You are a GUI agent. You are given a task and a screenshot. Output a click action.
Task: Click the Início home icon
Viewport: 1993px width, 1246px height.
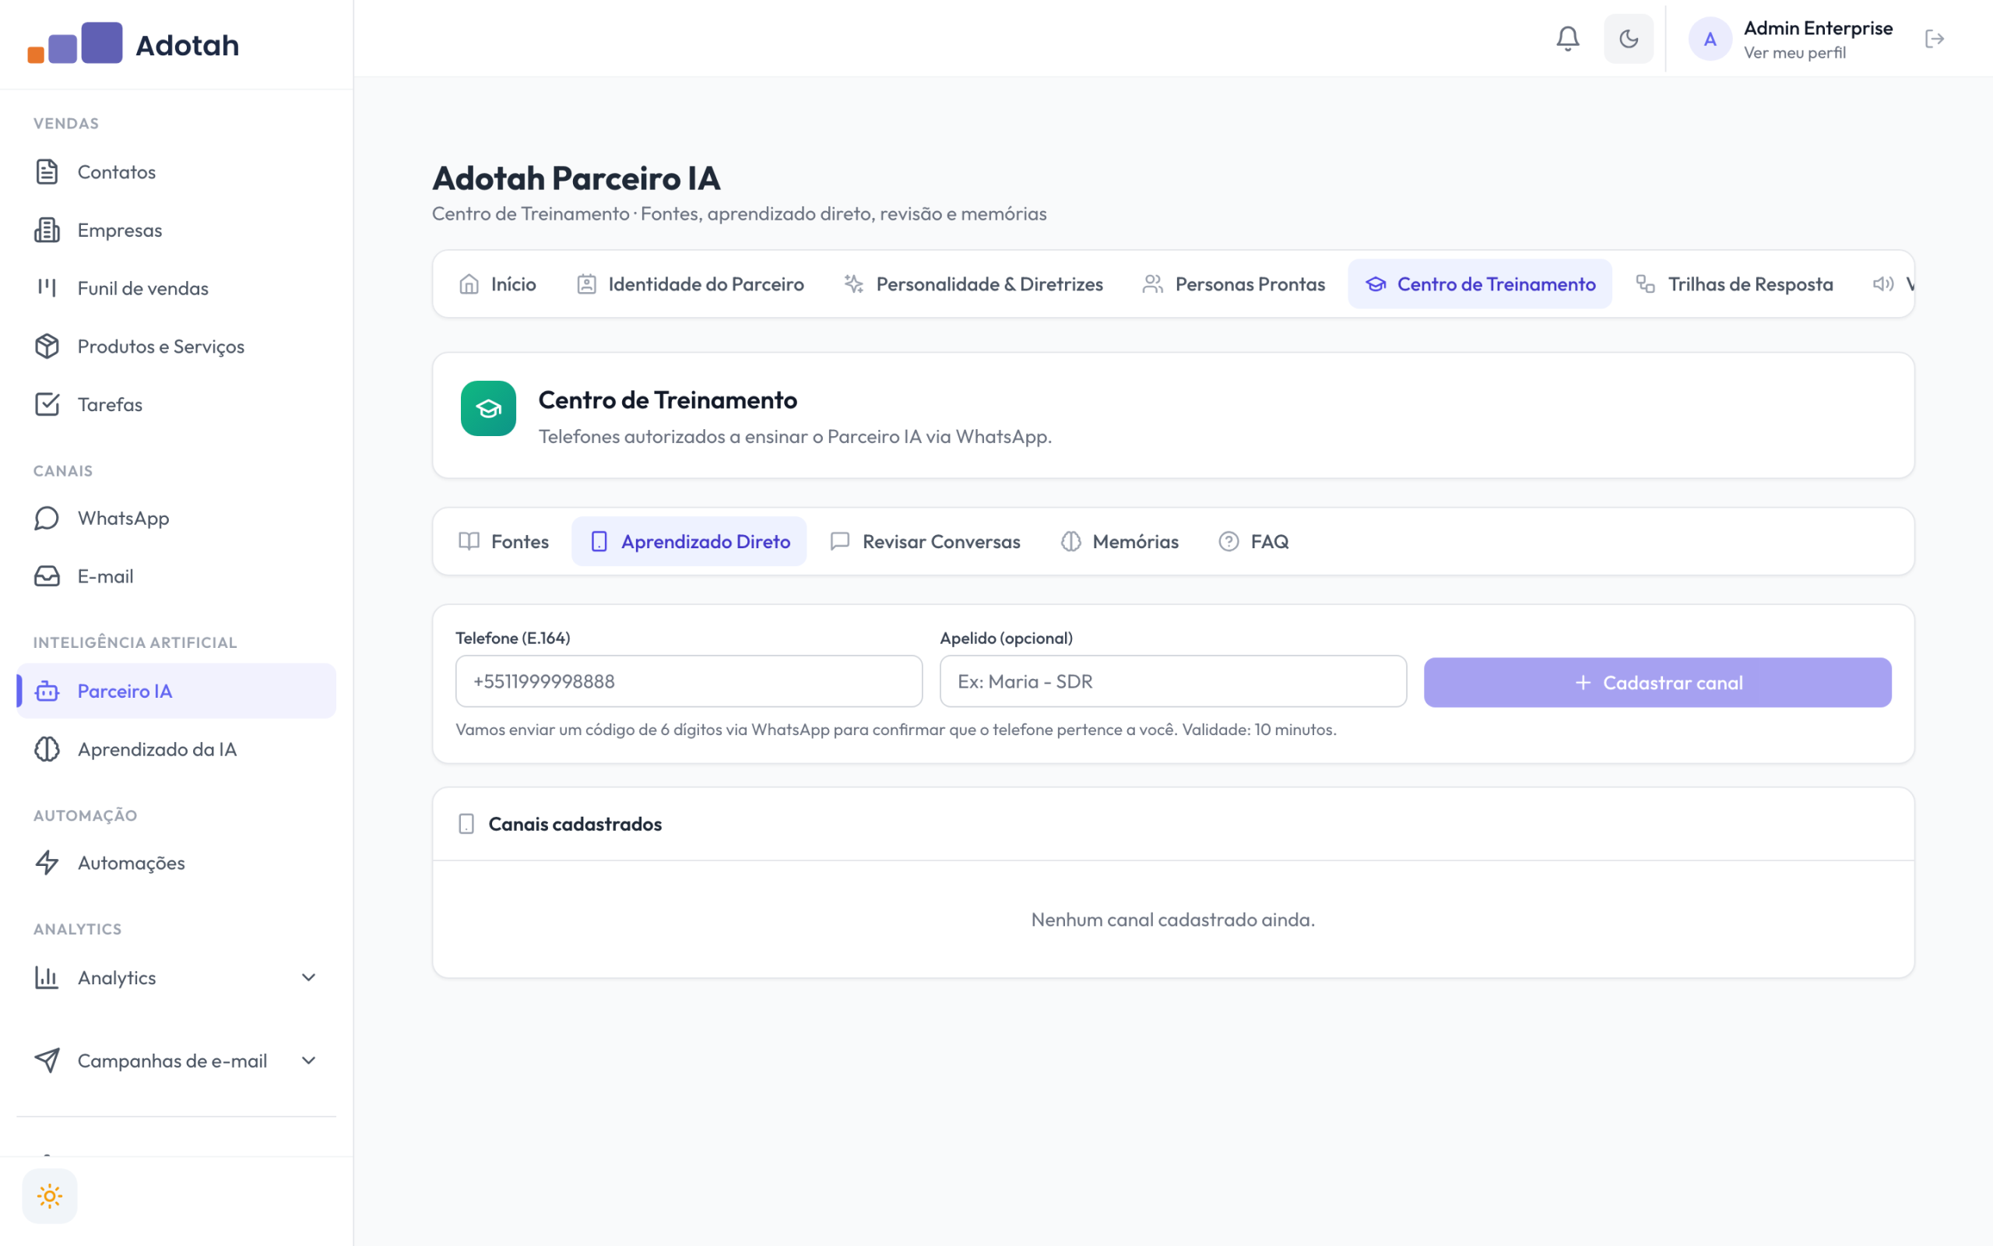(469, 284)
